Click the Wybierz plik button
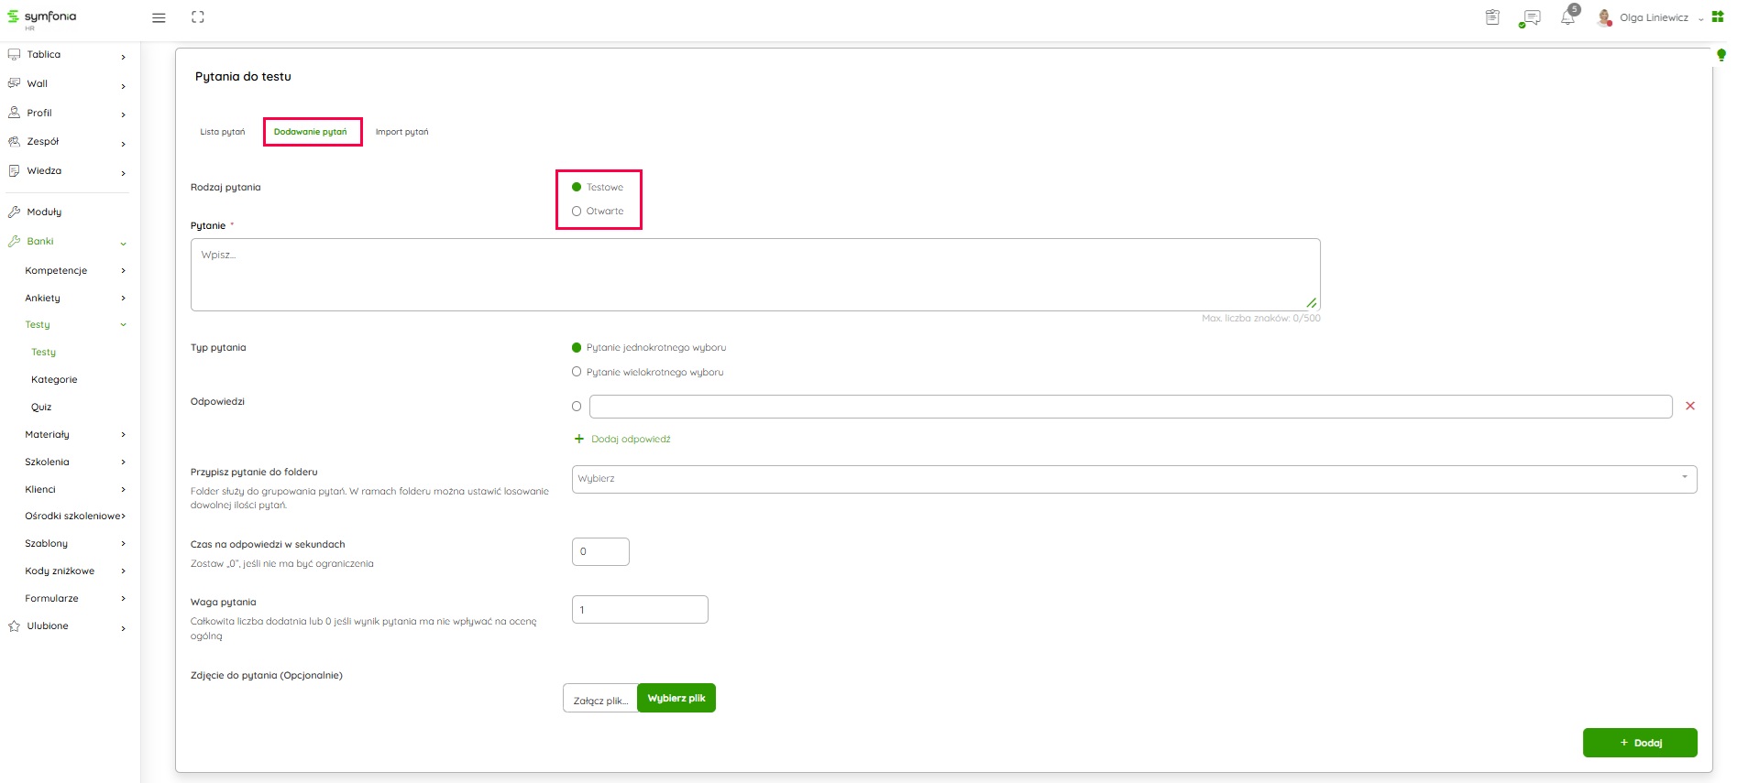Viewport: 1737px width, 783px height. (x=676, y=699)
